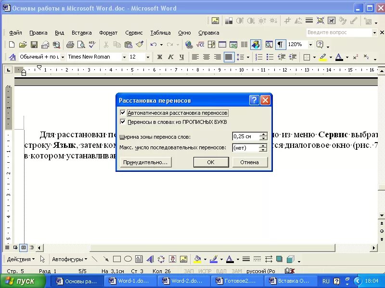385x288 pixels.
Task: Open the 120% zoom dropdown
Action: [310, 45]
